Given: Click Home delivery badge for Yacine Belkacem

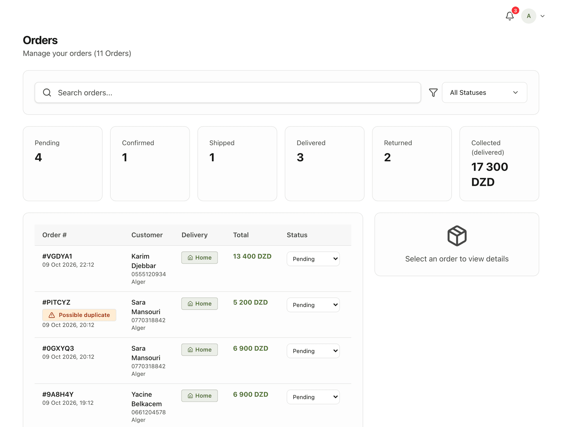Looking at the screenshot, I should pyautogui.click(x=200, y=395).
